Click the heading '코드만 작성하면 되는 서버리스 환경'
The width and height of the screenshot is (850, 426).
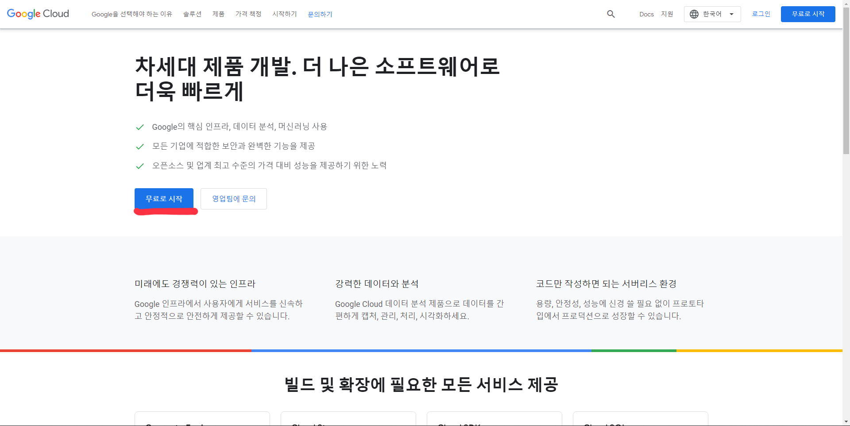pos(606,284)
